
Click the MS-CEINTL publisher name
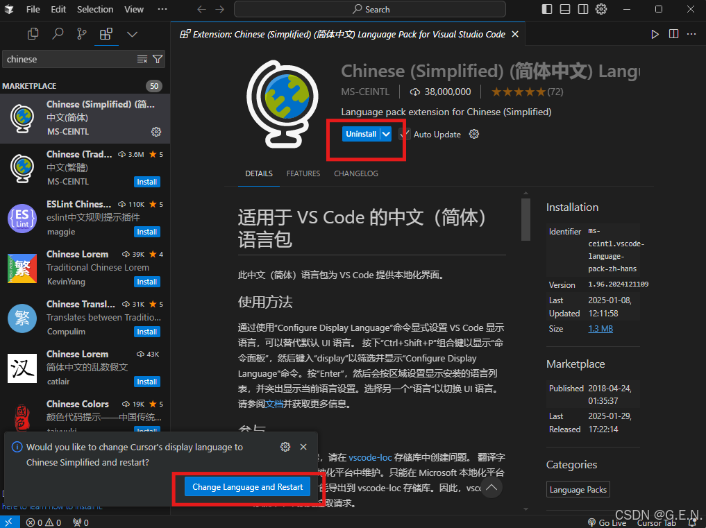point(365,92)
